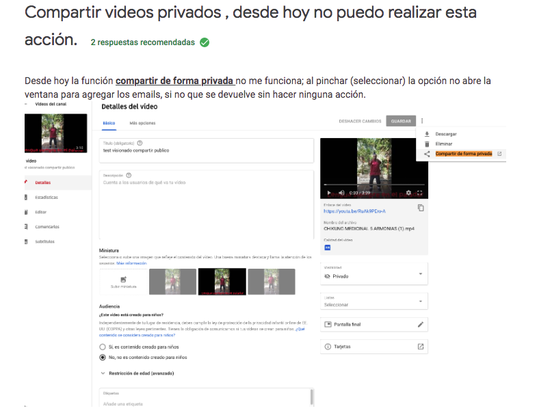The width and height of the screenshot is (537, 415).
Task: Open Estadísticas in the left sidebar
Action: tap(58, 197)
